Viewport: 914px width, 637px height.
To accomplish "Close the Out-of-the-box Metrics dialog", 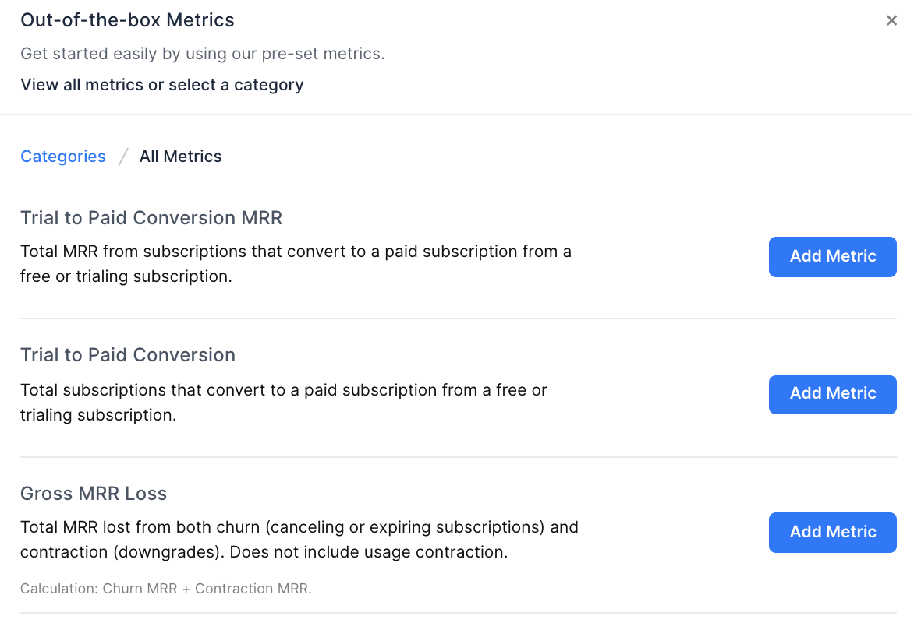I will [x=891, y=21].
